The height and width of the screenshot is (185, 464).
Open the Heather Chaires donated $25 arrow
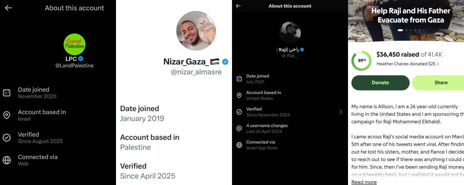point(438,64)
